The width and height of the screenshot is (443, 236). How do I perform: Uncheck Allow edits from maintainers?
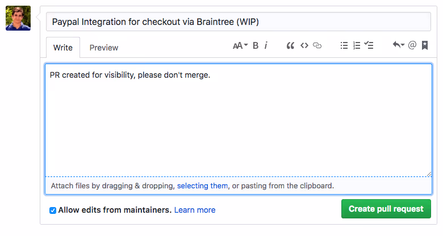click(x=53, y=210)
